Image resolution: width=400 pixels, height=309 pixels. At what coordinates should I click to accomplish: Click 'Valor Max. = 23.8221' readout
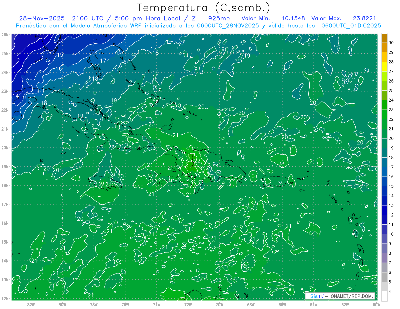coord(344,18)
